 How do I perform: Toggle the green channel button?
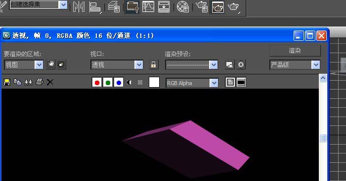coord(108,82)
